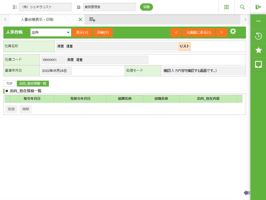Open the three-dots more options icon
266x200 pixels.
[258, 21]
